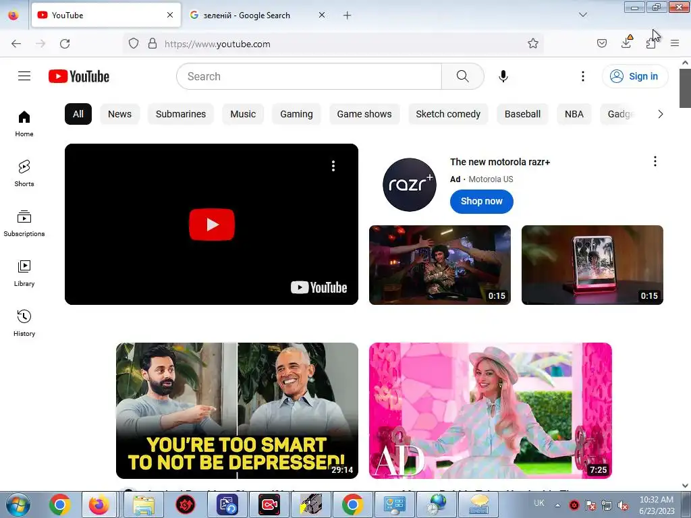Screen dimensions: 691x518
Task: Open Firefox extensions puzzle icon
Action: click(651, 43)
